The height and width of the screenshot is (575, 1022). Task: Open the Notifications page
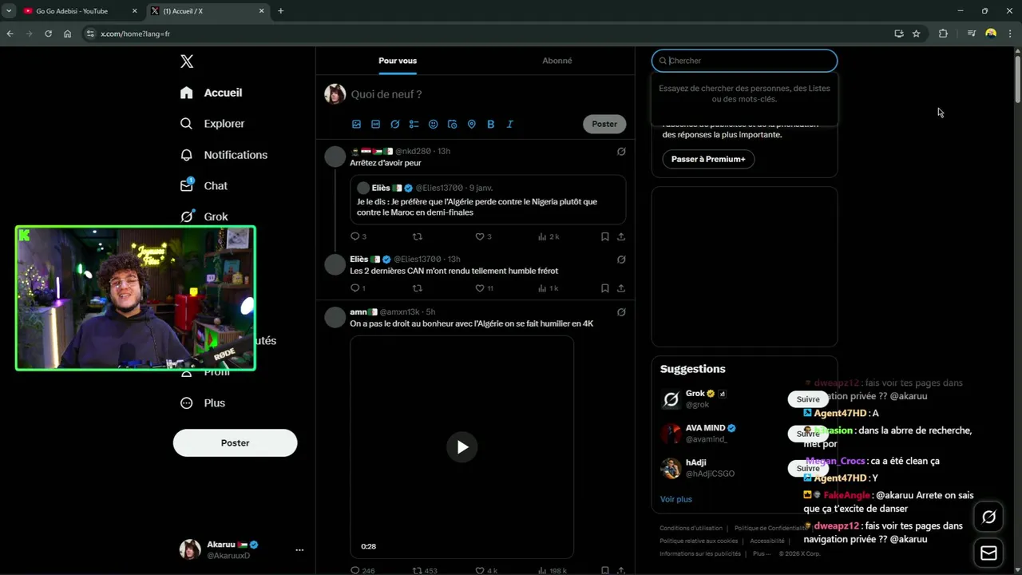point(224,155)
